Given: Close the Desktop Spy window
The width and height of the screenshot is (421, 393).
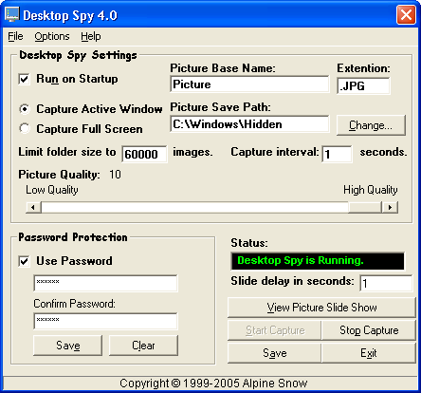Looking at the screenshot, I should (x=406, y=15).
